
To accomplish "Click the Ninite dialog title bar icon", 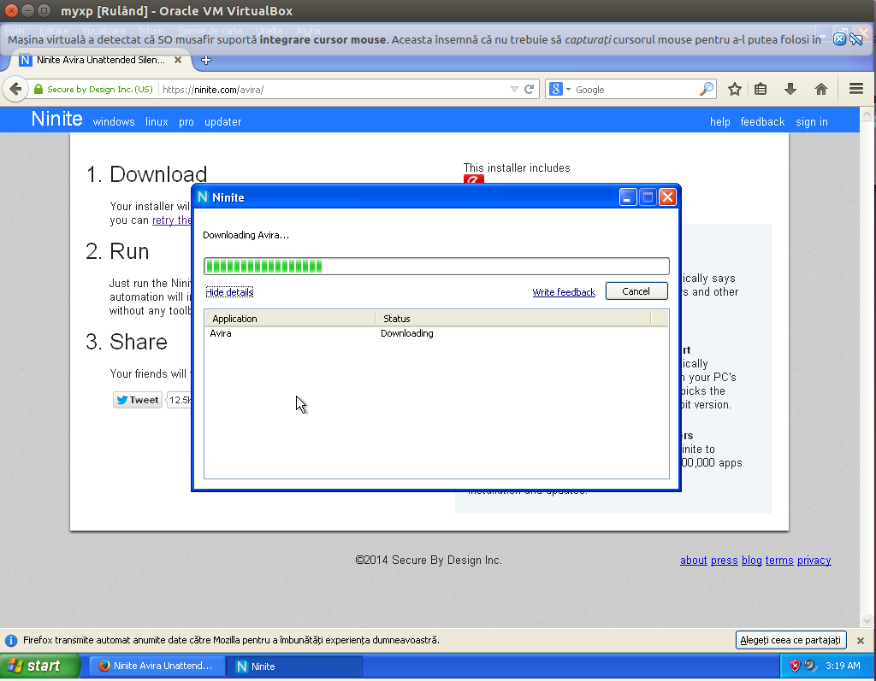I will 203,197.
